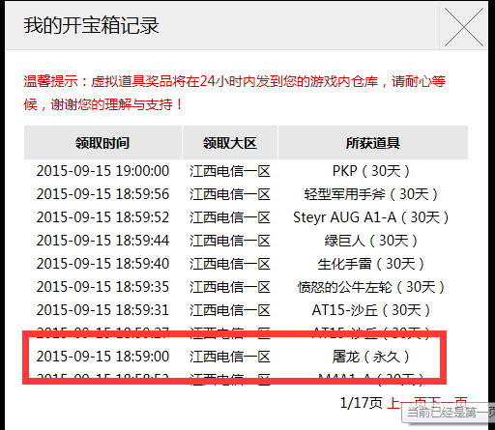The height and width of the screenshot is (430, 495).
Task: Select AT15-沙丘 in the 18:59:31 row
Action: [371, 310]
